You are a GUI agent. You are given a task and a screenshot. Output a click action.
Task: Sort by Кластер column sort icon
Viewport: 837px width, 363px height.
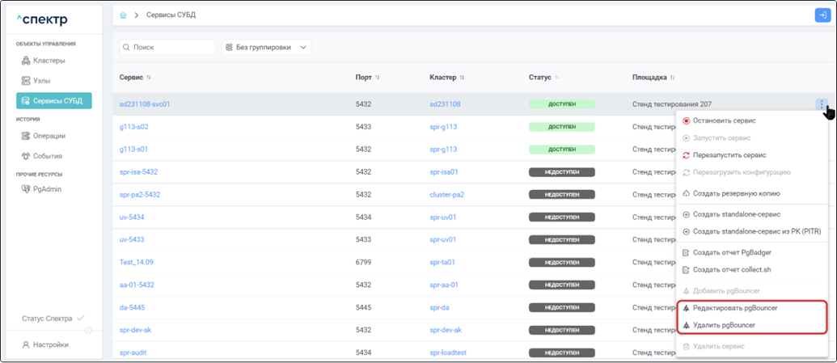[462, 78]
